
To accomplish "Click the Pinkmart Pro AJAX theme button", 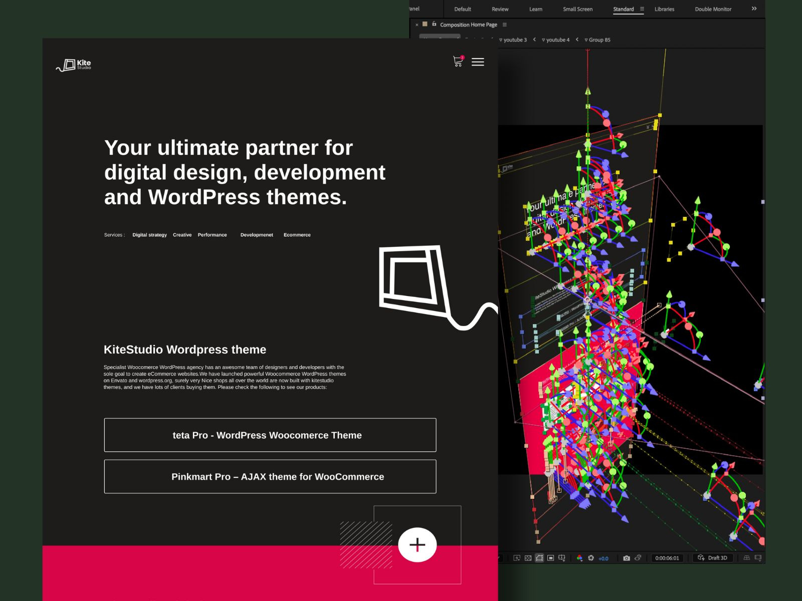I will pos(270,477).
